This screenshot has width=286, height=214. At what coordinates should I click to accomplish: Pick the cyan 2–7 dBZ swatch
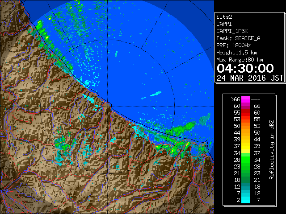246,200
